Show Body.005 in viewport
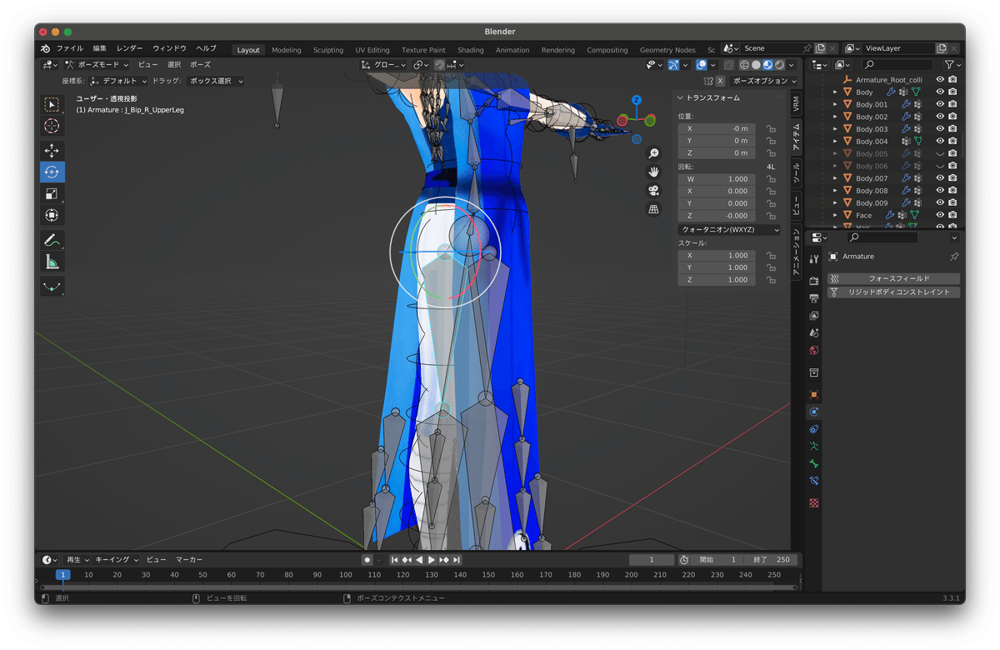This screenshot has height=650, width=1000. 940,153
